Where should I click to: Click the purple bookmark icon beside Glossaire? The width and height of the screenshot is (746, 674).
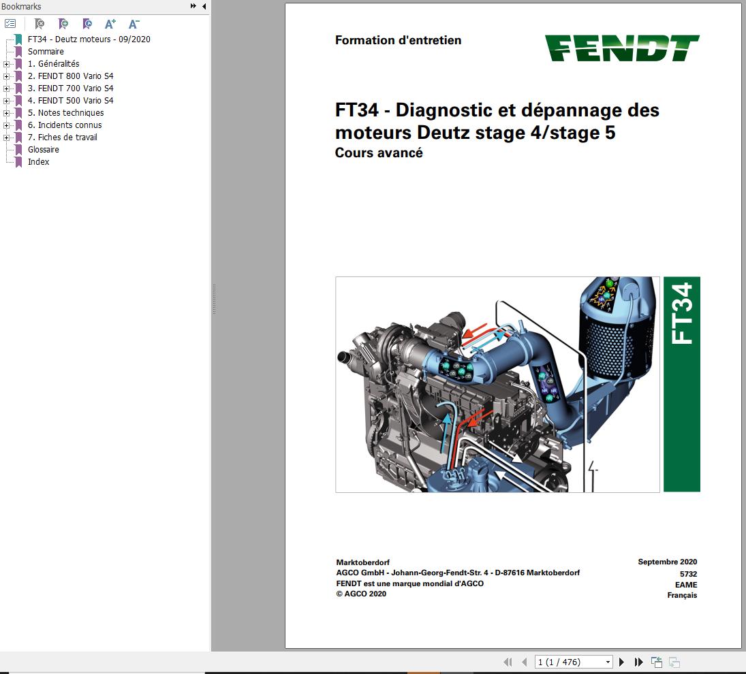tap(18, 150)
